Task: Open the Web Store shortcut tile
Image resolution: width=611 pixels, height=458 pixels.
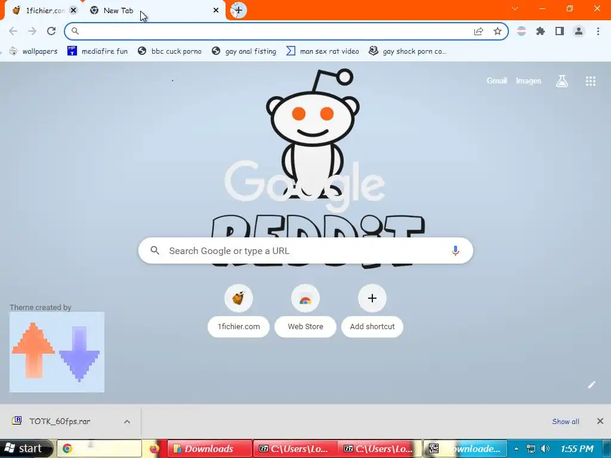Action: pyautogui.click(x=305, y=310)
